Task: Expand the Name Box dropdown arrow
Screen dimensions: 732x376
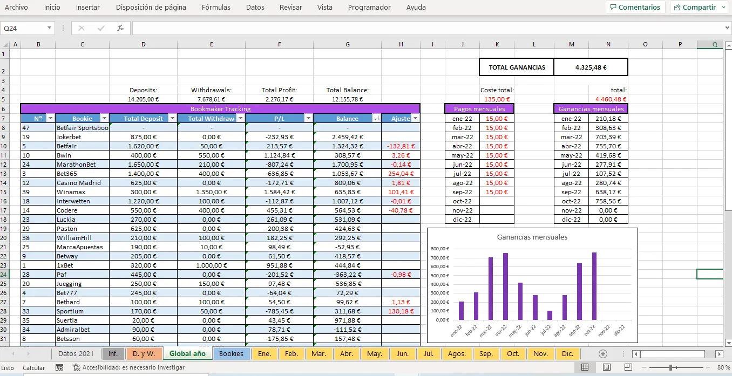Action: coord(49,28)
